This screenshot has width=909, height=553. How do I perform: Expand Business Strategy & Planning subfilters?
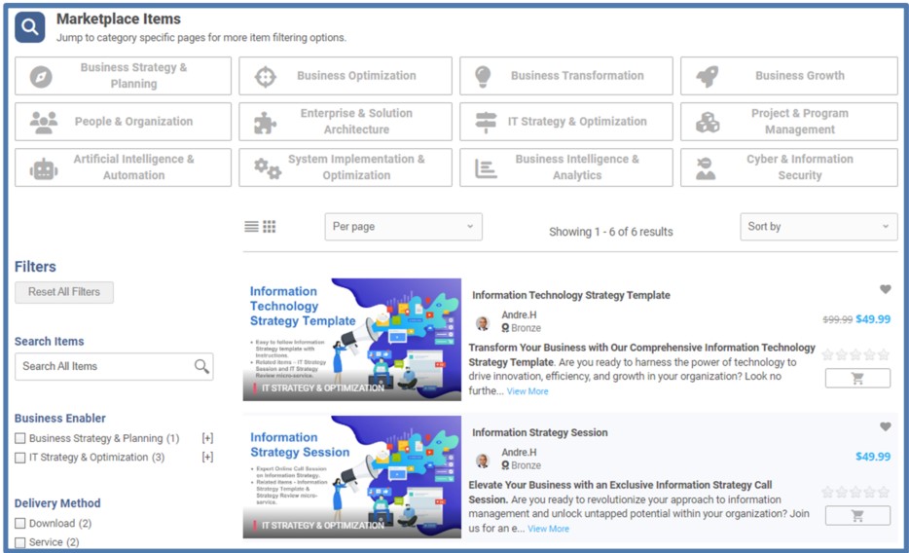pos(207,438)
